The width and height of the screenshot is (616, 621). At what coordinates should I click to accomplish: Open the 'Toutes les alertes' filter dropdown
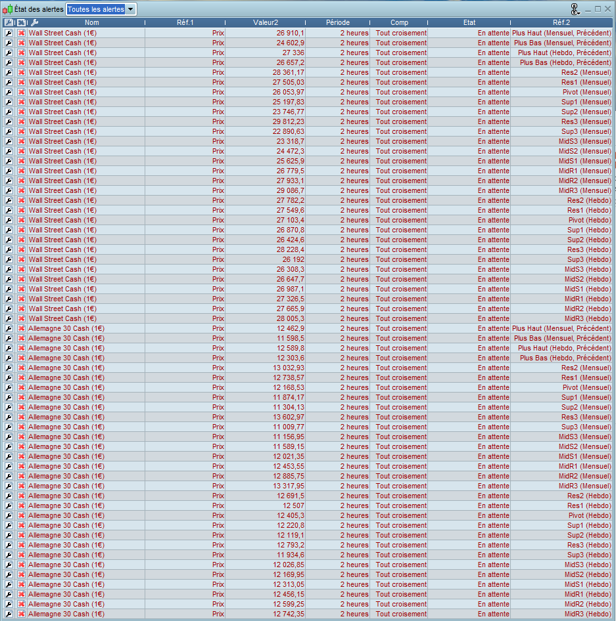point(101,9)
